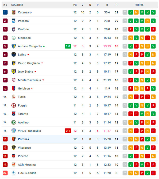The width and height of the screenshot is (159, 179).
Task: Click the Avellino team crest icon
Action: pos(14,122)
